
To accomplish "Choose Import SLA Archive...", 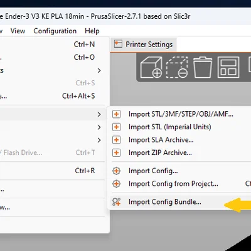I will pyautogui.click(x=161, y=140).
